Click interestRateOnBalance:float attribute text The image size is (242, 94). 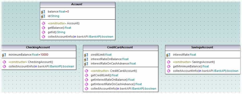[110, 59]
